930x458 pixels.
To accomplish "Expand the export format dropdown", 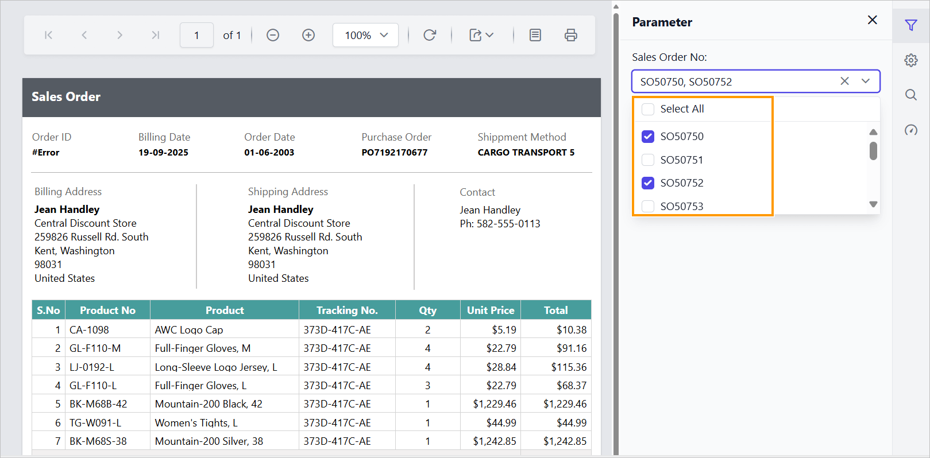I will point(481,35).
